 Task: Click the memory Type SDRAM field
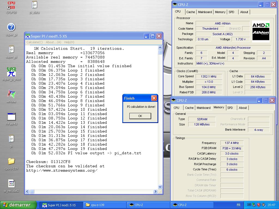click(202, 119)
